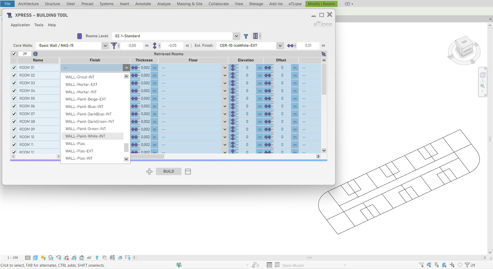Click the ROOM 01 thickness arrow icon
This screenshot has width=493, height=269.
pyautogui.click(x=134, y=68)
